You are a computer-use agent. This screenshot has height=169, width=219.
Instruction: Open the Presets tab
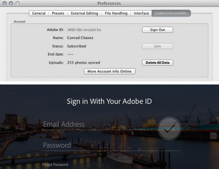[x=58, y=13]
